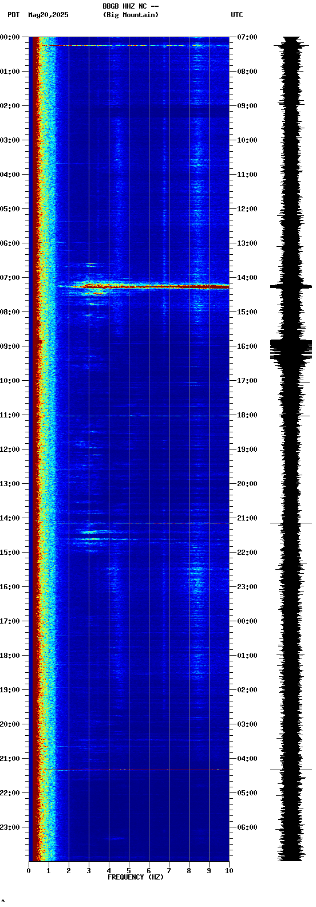Click the 01:00 PDT time label
316x907 pixels.
pyautogui.click(x=10, y=72)
